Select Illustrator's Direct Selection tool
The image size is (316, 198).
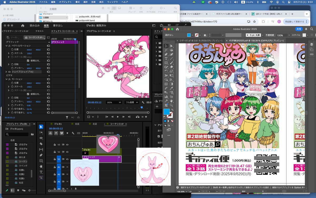point(171,46)
